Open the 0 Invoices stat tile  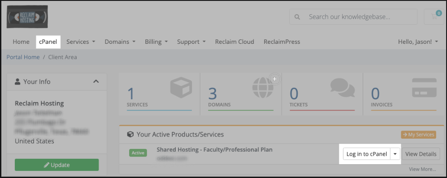click(x=404, y=94)
